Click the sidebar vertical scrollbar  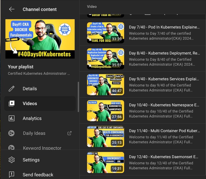pos(78,97)
